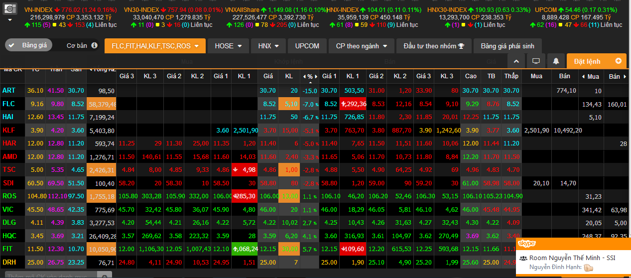The height and width of the screenshot is (278, 631).
Task: Switch view to Bảng giá toggle
Action: click(28, 45)
